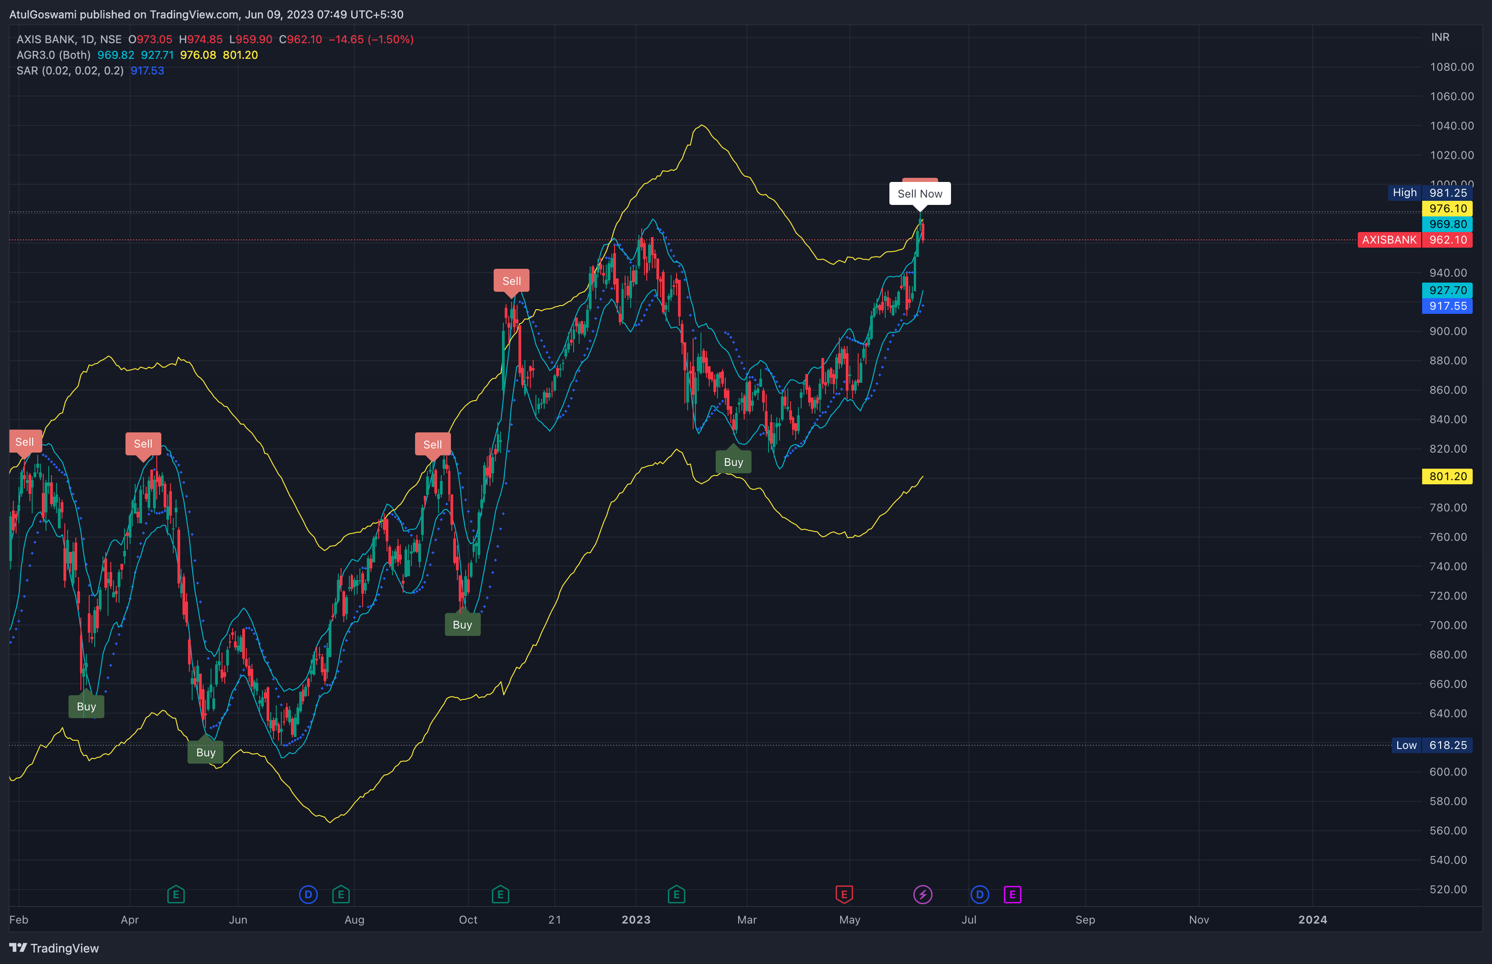Select the Buy marker near Mar 2023
This screenshot has width=1492, height=964.
pos(733,462)
